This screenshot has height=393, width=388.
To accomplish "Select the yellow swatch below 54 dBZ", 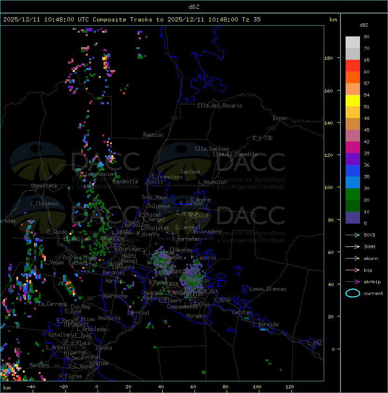I will 353,100.
